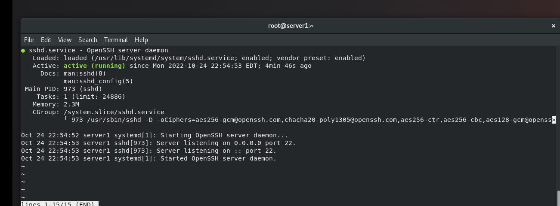Click the terminal's vertical scrollbar thumb
The image size is (560, 206).
click(x=559, y=197)
